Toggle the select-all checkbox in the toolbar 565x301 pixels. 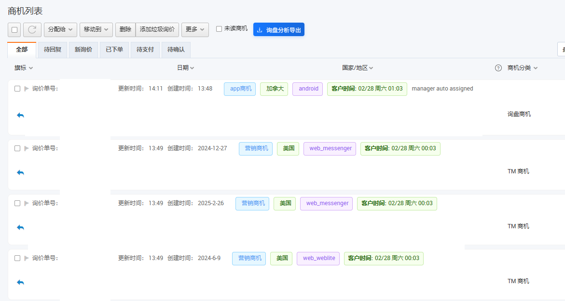tap(14, 30)
